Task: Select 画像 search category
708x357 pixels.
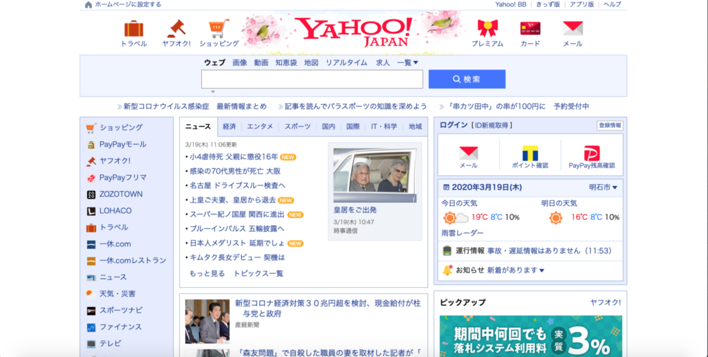Action: coord(240,63)
